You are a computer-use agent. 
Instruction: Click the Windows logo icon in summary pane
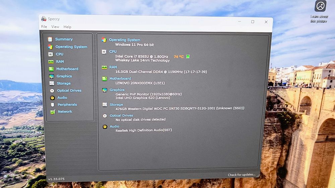(x=104, y=40)
